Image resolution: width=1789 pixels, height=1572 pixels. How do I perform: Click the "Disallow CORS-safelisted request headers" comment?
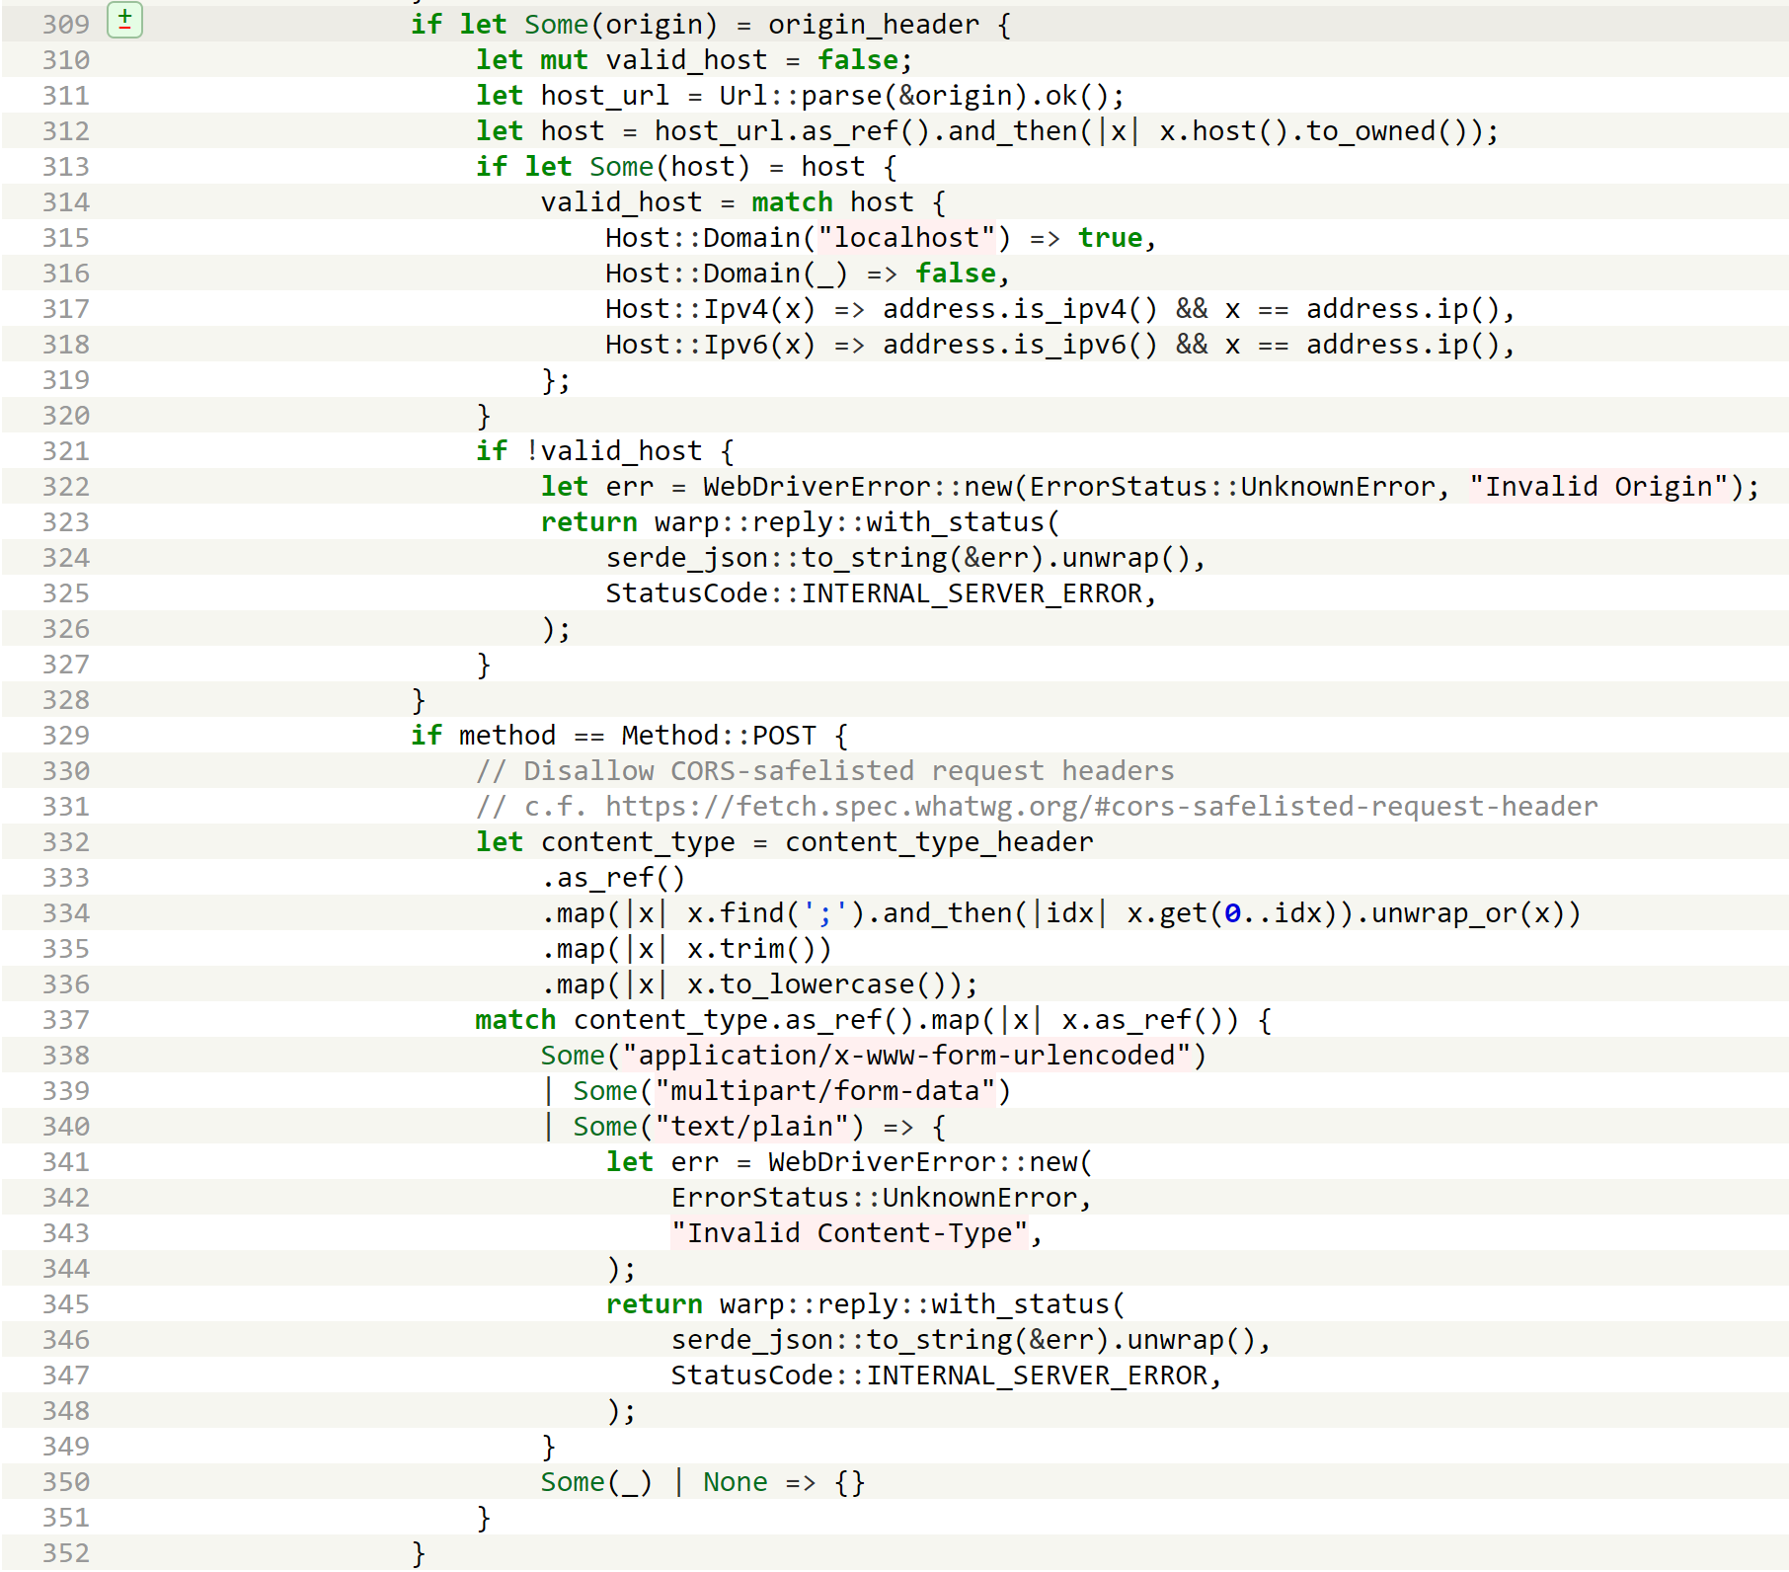point(824,771)
